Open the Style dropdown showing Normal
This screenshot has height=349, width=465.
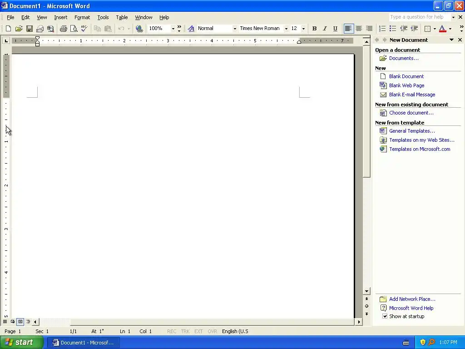click(x=235, y=29)
